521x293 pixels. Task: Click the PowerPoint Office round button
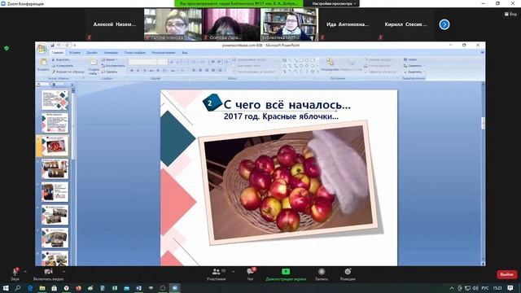click(42, 49)
